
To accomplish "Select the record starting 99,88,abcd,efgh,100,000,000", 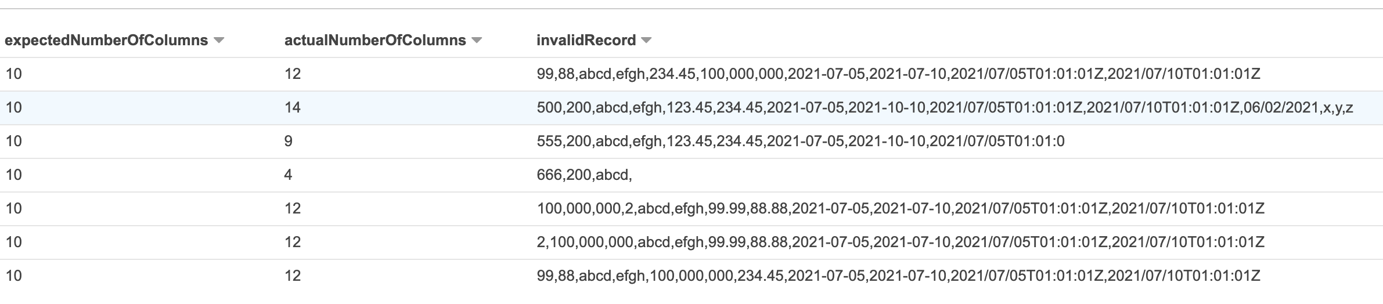I will (899, 276).
